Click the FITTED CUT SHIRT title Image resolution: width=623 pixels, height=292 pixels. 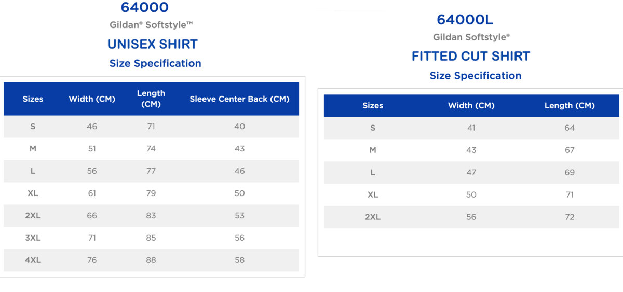(x=471, y=56)
